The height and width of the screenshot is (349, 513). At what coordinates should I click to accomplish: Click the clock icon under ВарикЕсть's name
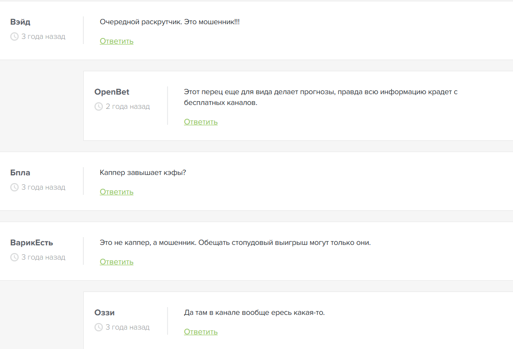click(14, 257)
